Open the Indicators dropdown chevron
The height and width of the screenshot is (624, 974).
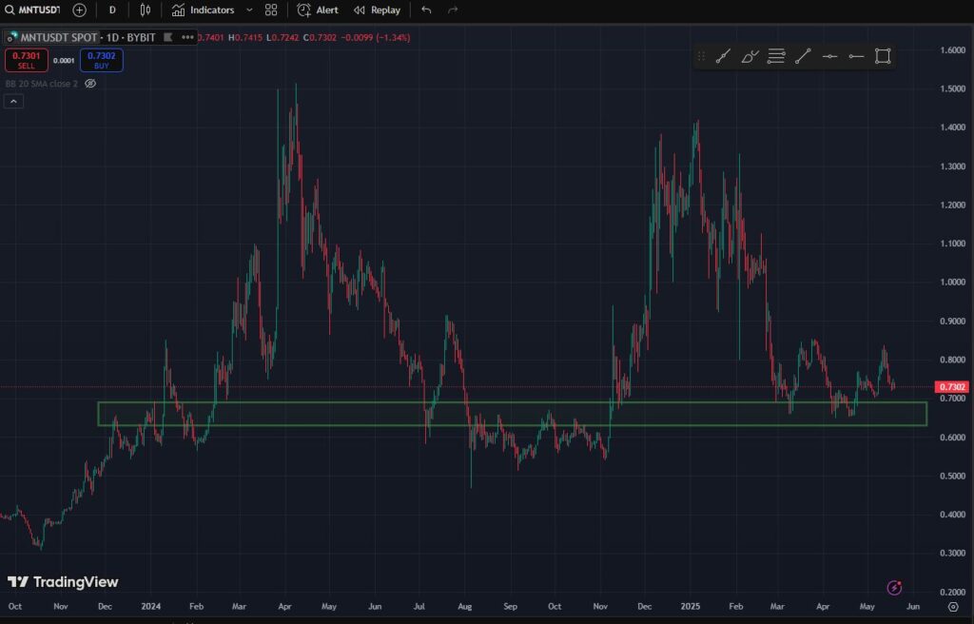coord(248,10)
